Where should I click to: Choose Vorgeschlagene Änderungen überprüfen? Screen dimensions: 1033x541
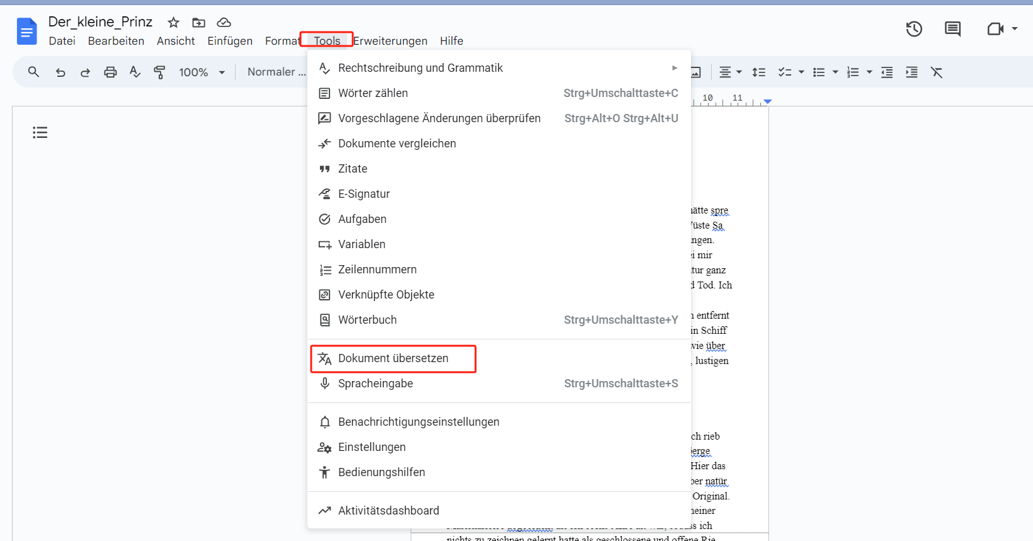(499, 118)
